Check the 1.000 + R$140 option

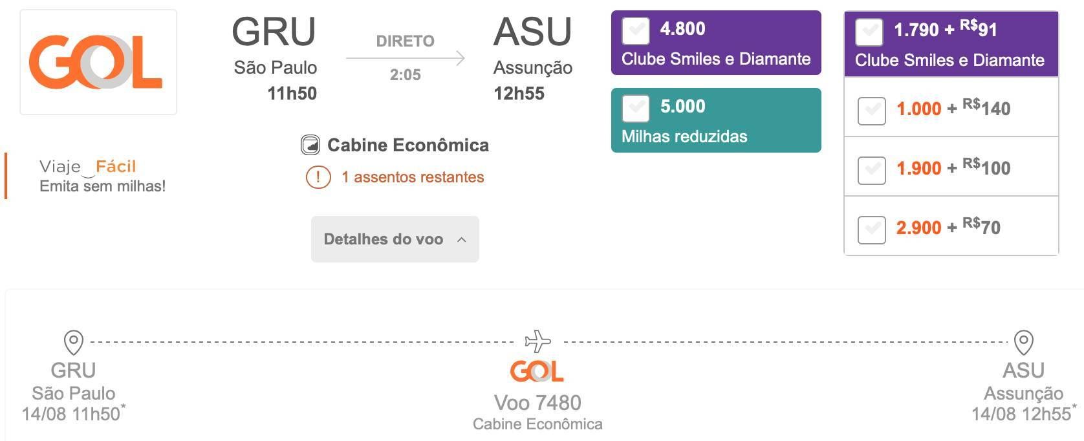click(871, 111)
